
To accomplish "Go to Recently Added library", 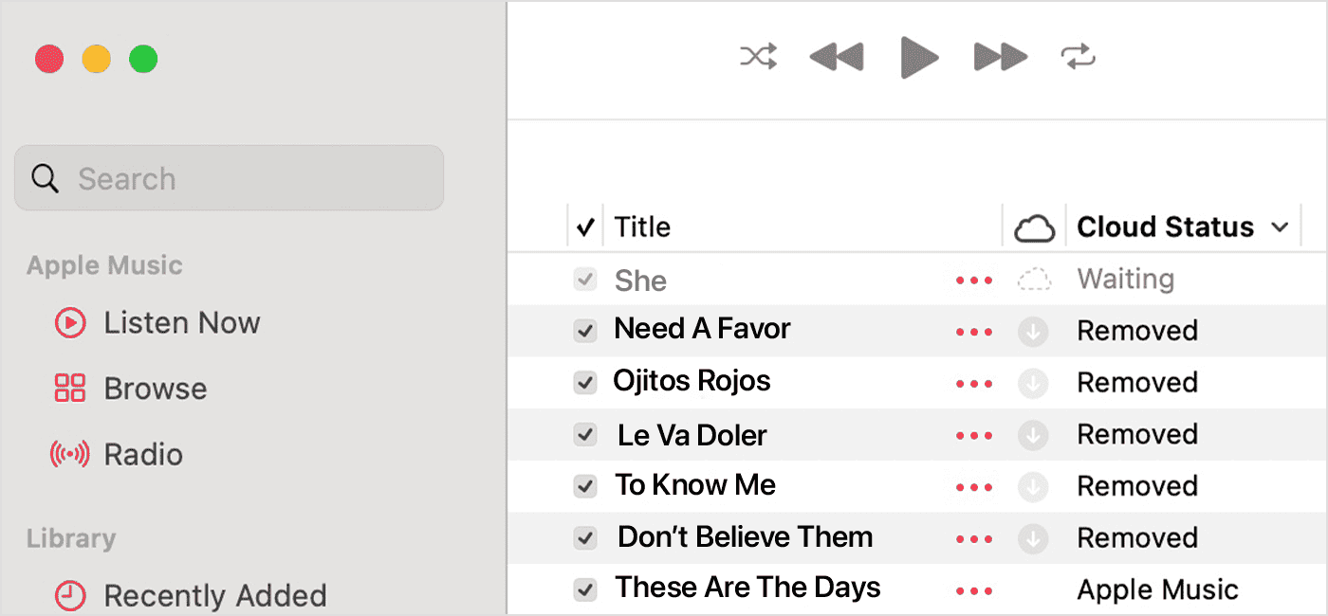I will point(215,595).
